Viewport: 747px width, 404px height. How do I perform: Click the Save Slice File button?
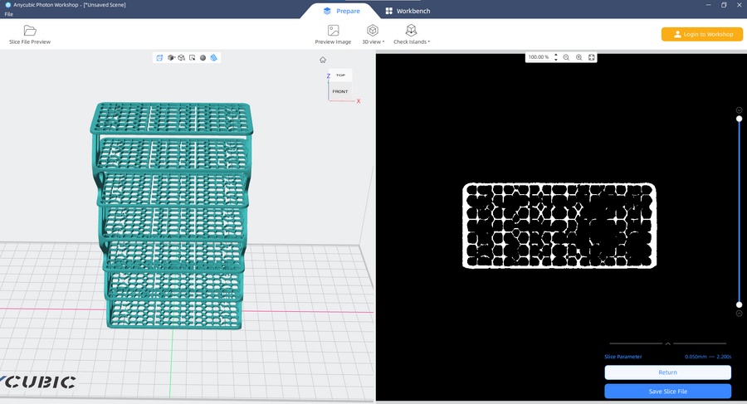(667, 391)
